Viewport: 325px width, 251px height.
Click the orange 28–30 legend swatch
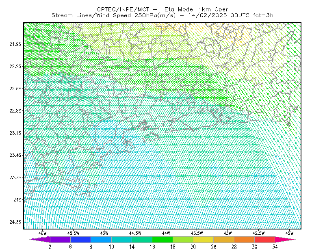click(245, 239)
